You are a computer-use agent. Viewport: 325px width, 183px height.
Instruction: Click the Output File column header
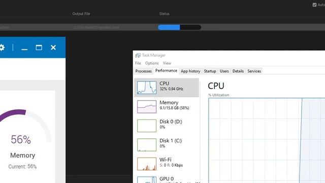click(x=81, y=14)
